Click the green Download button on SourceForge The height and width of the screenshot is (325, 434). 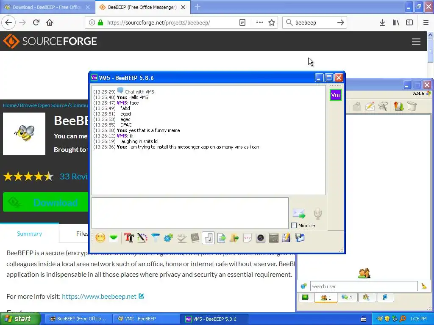point(46,202)
